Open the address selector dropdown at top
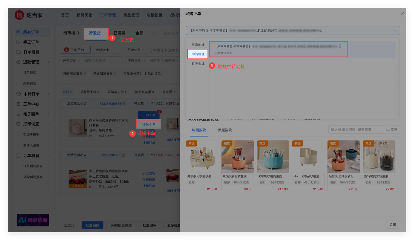 293,31
